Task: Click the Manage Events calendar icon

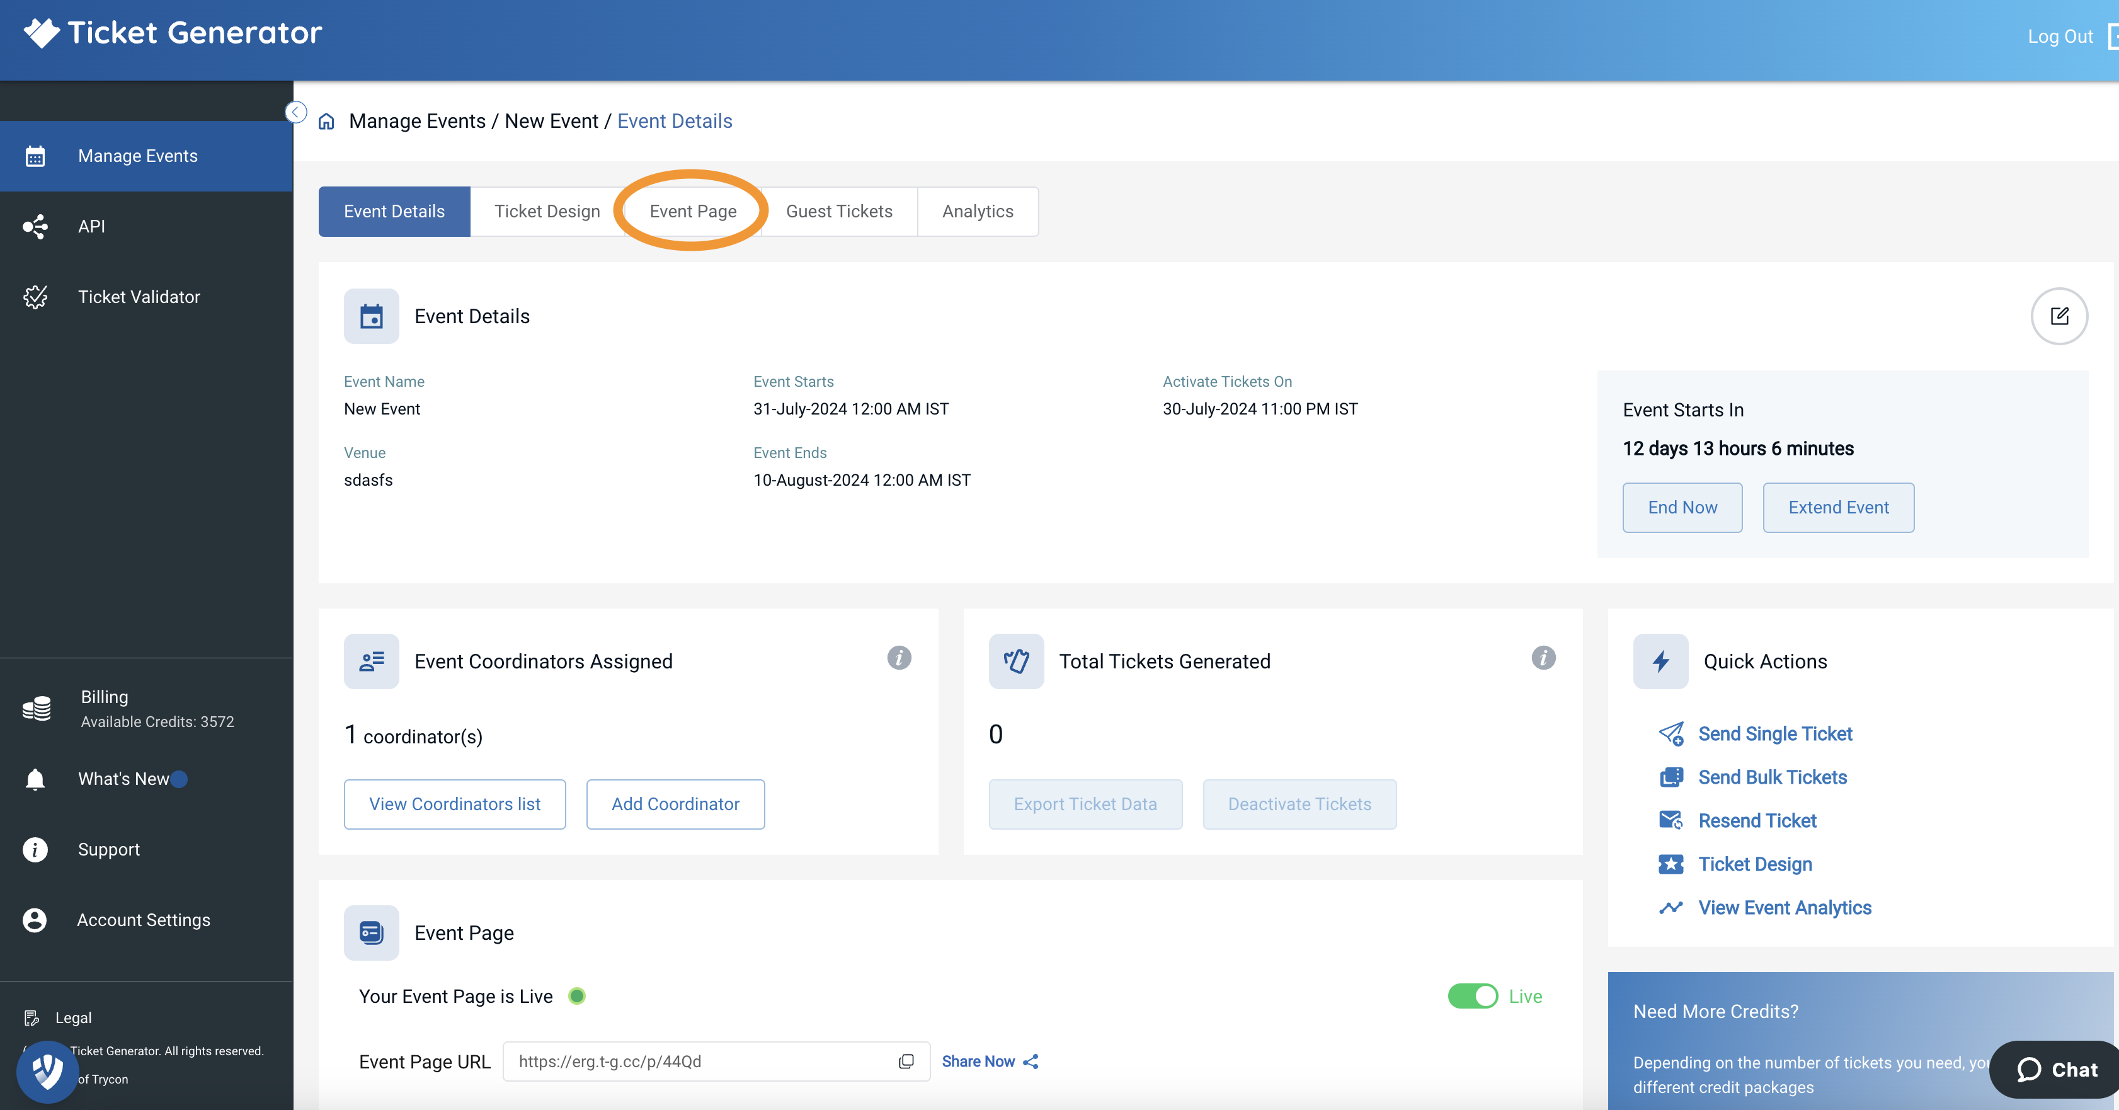Action: tap(35, 156)
